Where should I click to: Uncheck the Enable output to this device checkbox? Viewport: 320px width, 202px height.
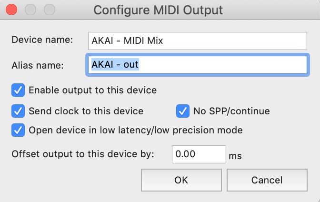pos(18,90)
